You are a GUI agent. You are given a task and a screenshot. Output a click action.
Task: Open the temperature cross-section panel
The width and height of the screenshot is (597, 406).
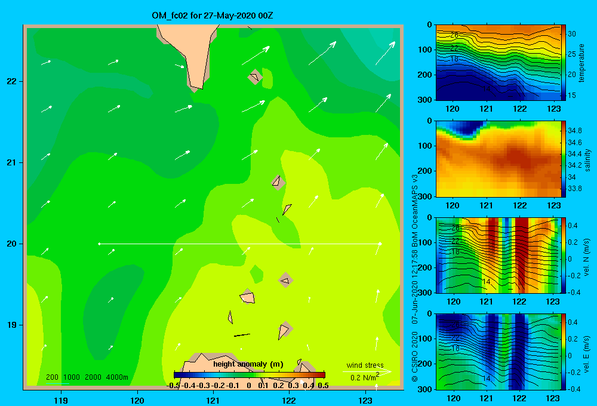click(498, 63)
